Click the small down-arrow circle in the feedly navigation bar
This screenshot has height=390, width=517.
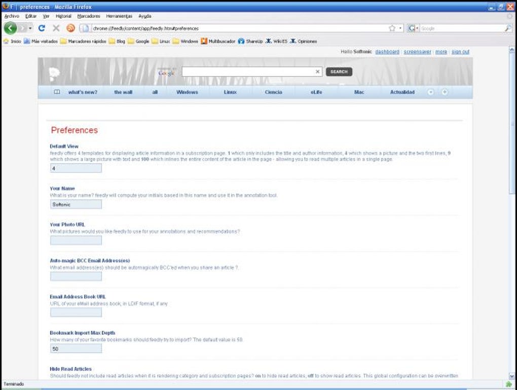click(431, 92)
